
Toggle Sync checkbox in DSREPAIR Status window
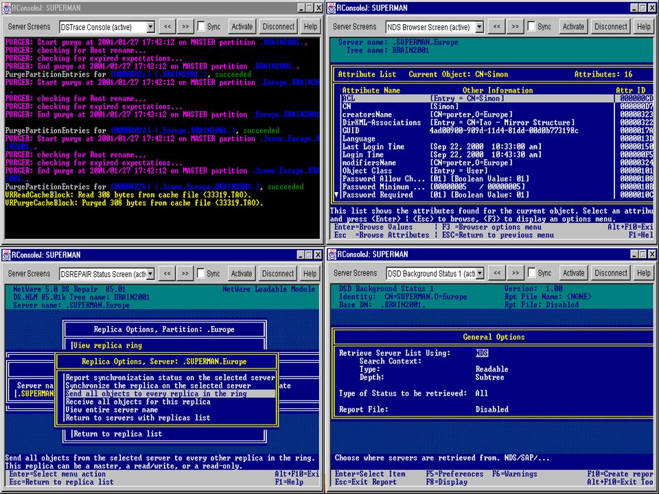[x=201, y=274]
